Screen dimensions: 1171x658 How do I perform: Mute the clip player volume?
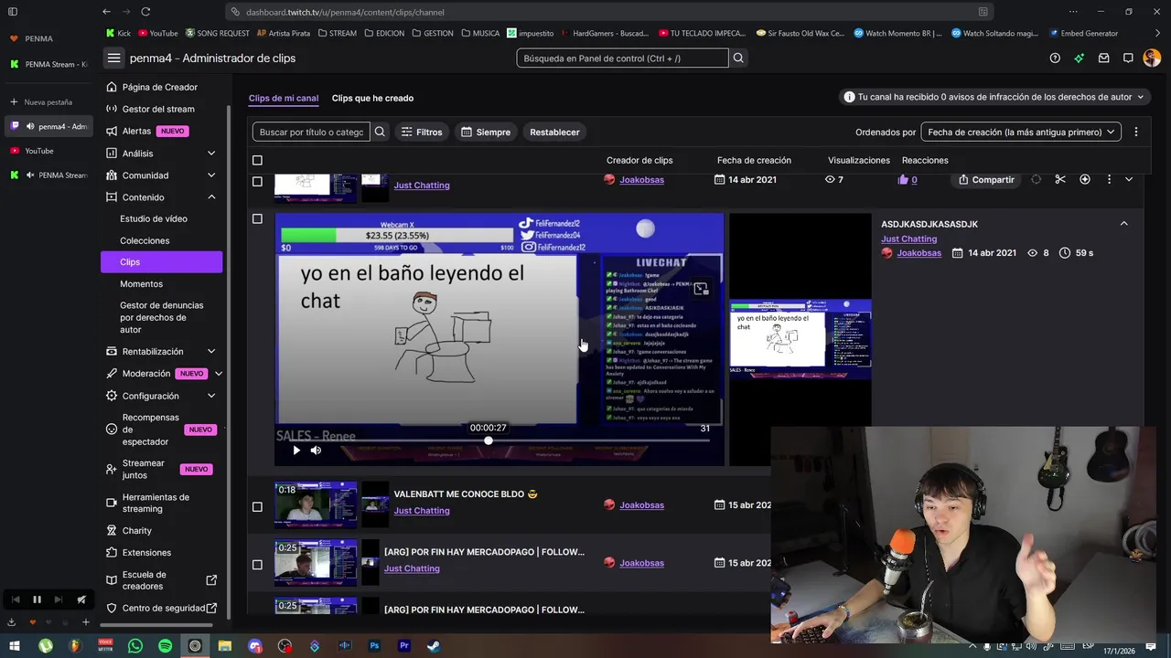316,450
